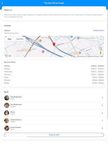Click the Monday hours row label
The image size is (108, 144).
pos(7,66)
